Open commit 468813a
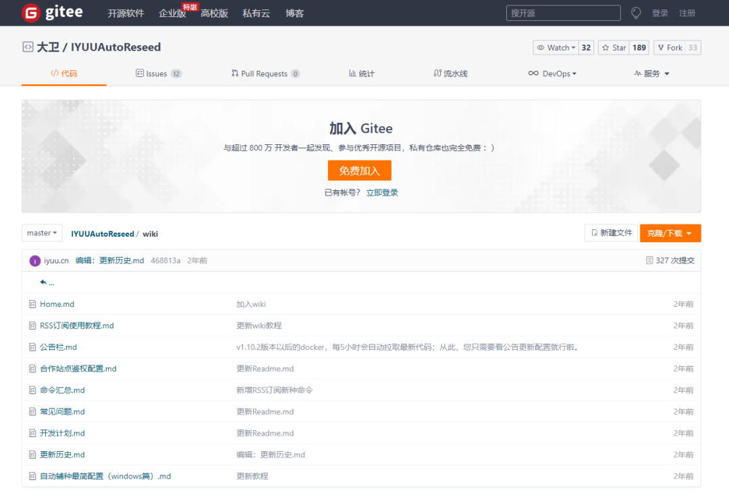 (x=165, y=260)
